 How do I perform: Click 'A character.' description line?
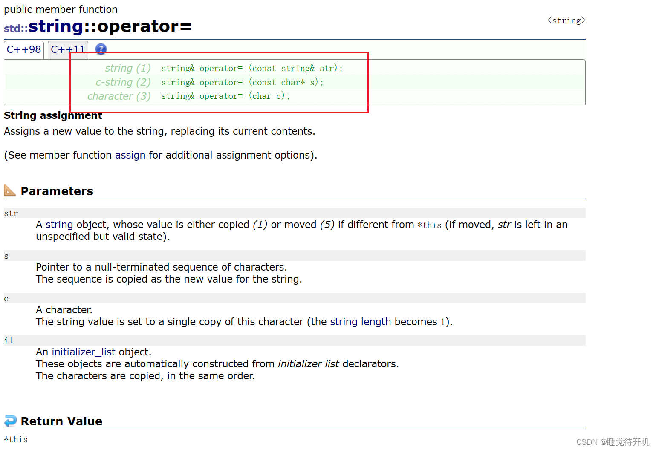point(64,310)
